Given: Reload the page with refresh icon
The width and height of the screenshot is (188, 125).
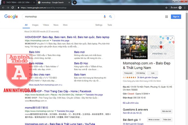Looking at the screenshot, I should [13, 8].
